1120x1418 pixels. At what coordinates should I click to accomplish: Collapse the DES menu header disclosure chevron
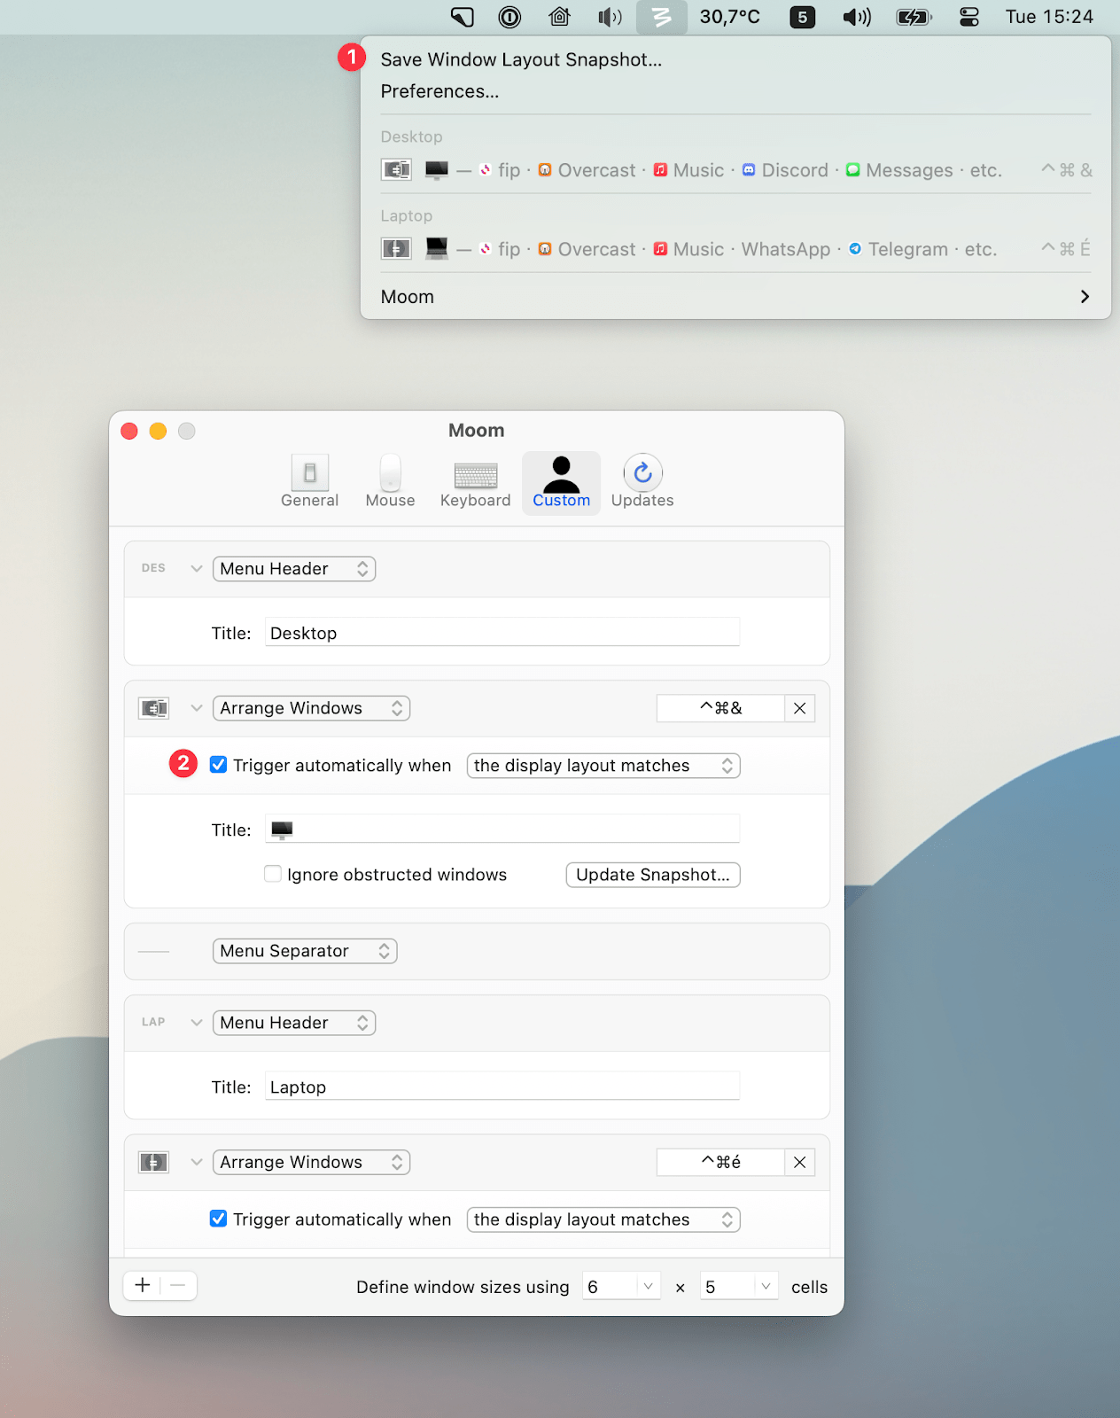point(197,568)
